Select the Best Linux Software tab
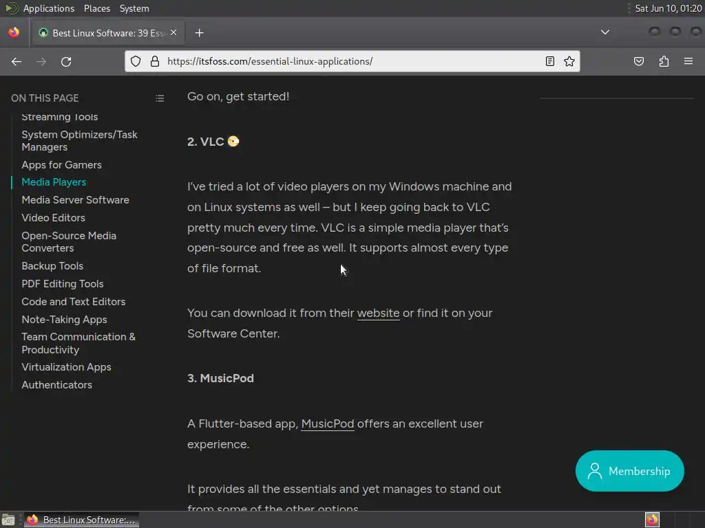The image size is (705, 528). point(108,33)
